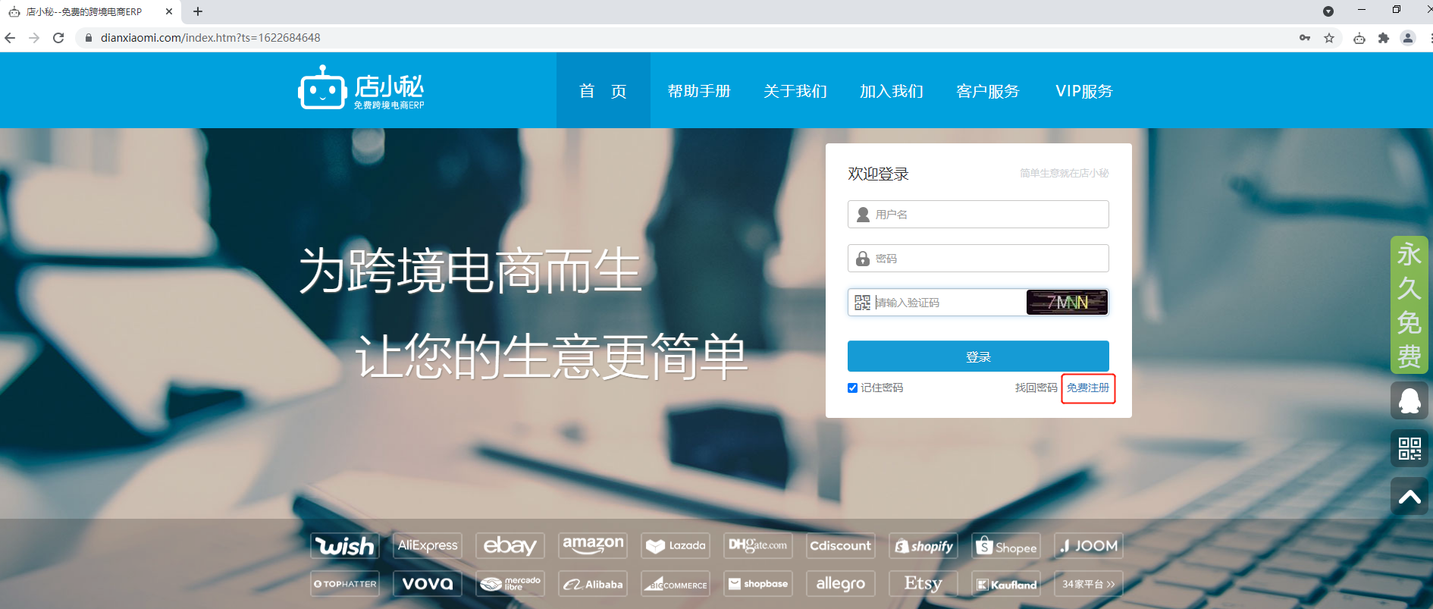The image size is (1433, 609).
Task: Open the Chrome tab search dropdown
Action: click(x=1328, y=11)
